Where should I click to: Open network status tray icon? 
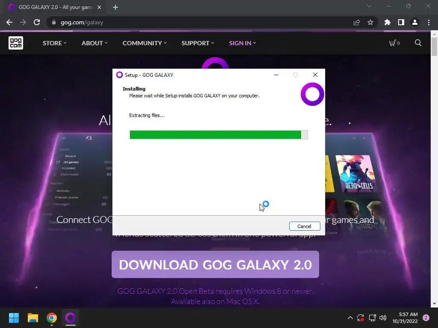372,318
